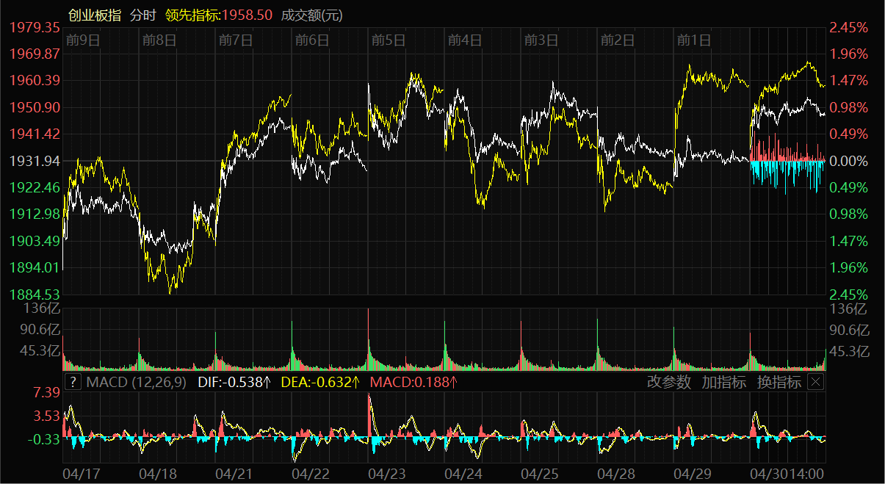The width and height of the screenshot is (885, 484).
Task: Click the 1950.90 price axis label
Action: 35,107
